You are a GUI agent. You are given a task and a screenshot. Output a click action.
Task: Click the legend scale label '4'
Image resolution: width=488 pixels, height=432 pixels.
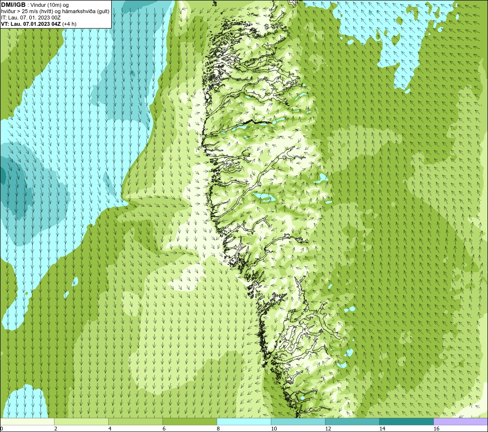[x=110, y=429]
